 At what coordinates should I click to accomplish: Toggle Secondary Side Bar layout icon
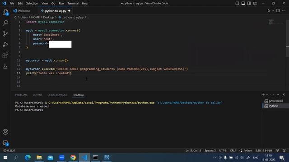[249, 3]
